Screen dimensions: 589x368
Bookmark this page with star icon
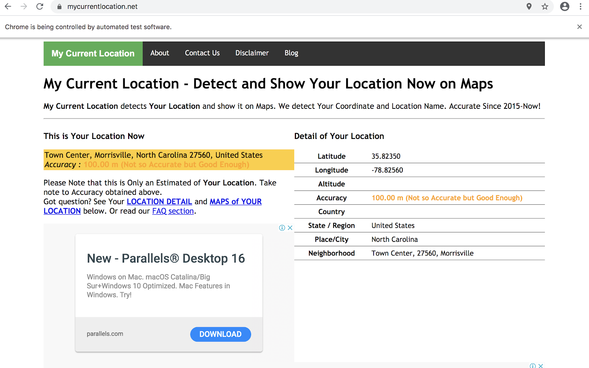[545, 7]
